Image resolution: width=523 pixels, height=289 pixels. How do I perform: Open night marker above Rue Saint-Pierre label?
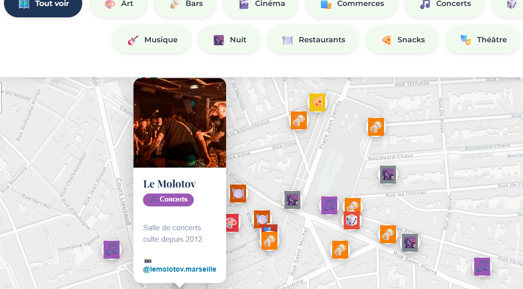pyautogui.click(x=409, y=243)
